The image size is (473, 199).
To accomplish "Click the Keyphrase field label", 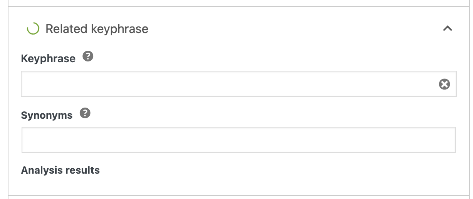I will click(x=48, y=59).
